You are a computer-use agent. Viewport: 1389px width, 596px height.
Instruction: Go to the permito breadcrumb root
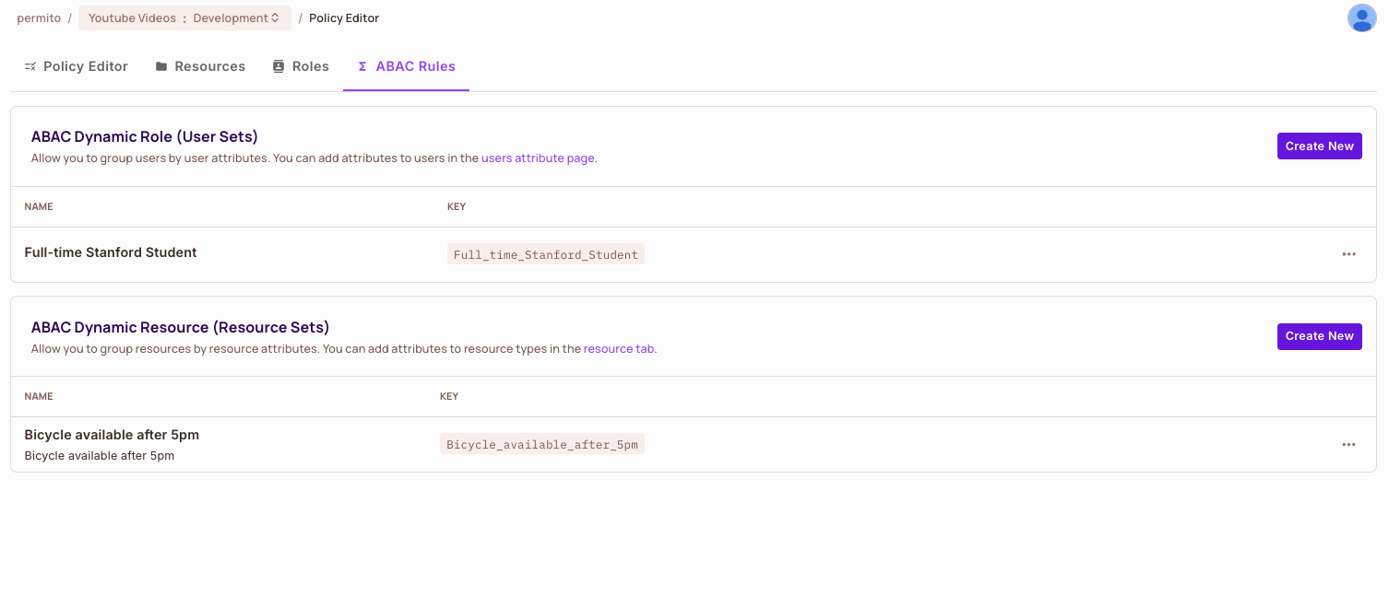tap(37, 18)
